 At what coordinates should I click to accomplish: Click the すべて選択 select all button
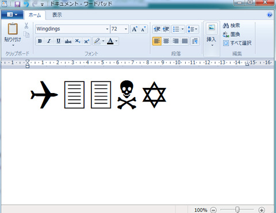click(237, 43)
